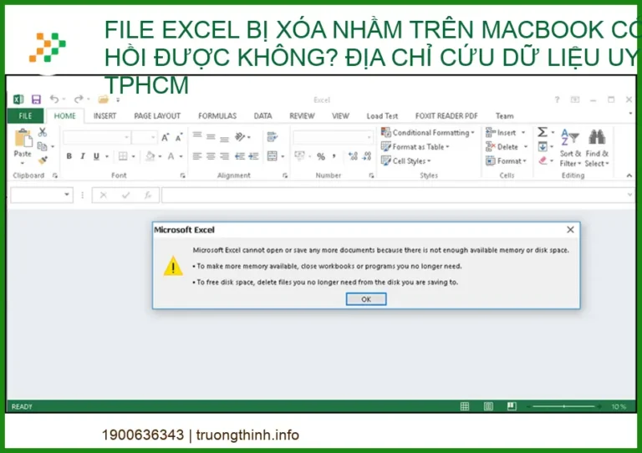Click the AutoSum sigma icon
Viewport: 642px width, 453px height.
click(543, 132)
